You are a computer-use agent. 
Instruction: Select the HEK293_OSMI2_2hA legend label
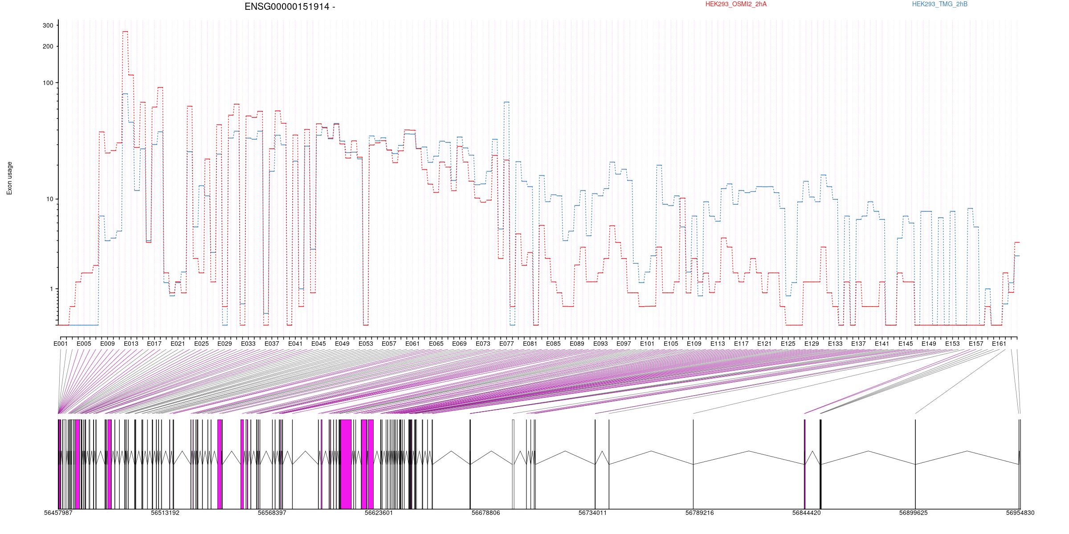[x=736, y=4]
